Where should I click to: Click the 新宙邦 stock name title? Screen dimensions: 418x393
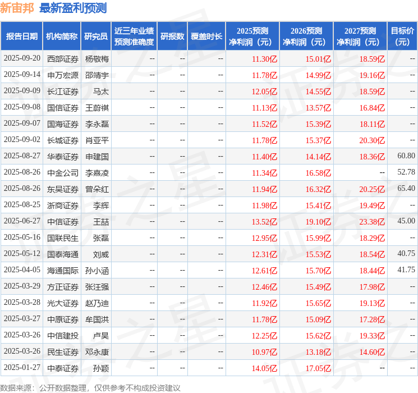pyautogui.click(x=17, y=8)
